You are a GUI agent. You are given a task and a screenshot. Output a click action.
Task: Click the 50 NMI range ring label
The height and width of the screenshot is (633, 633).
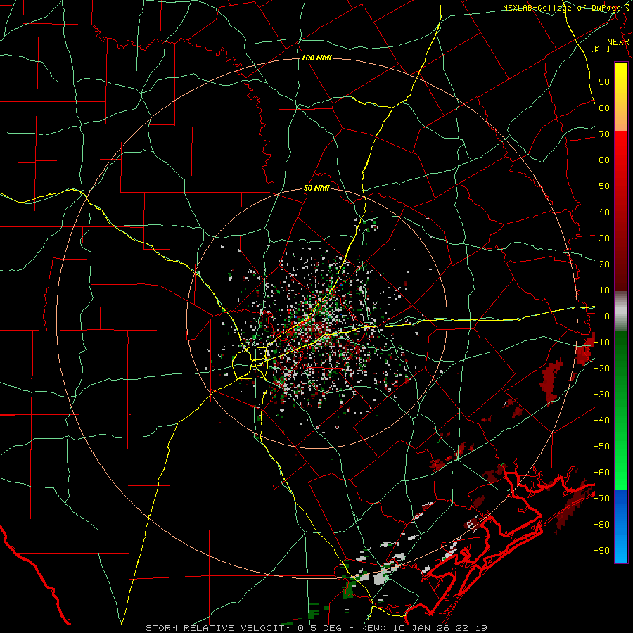316,188
